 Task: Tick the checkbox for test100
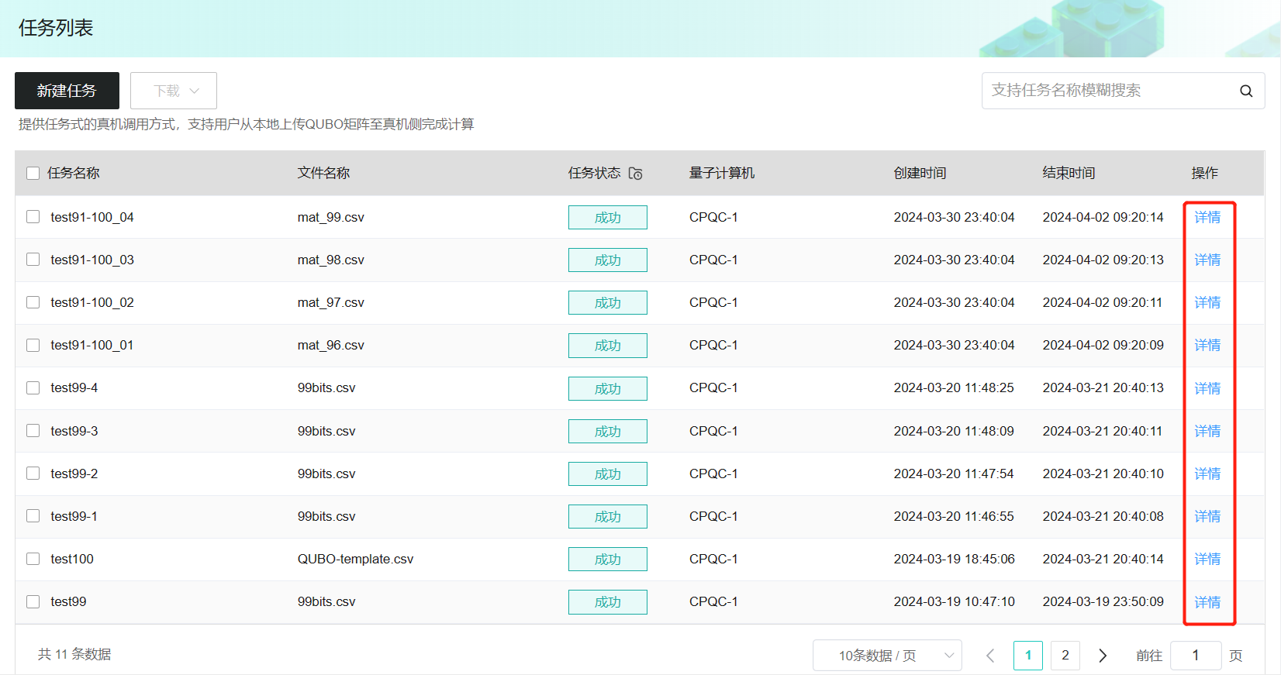[33, 559]
